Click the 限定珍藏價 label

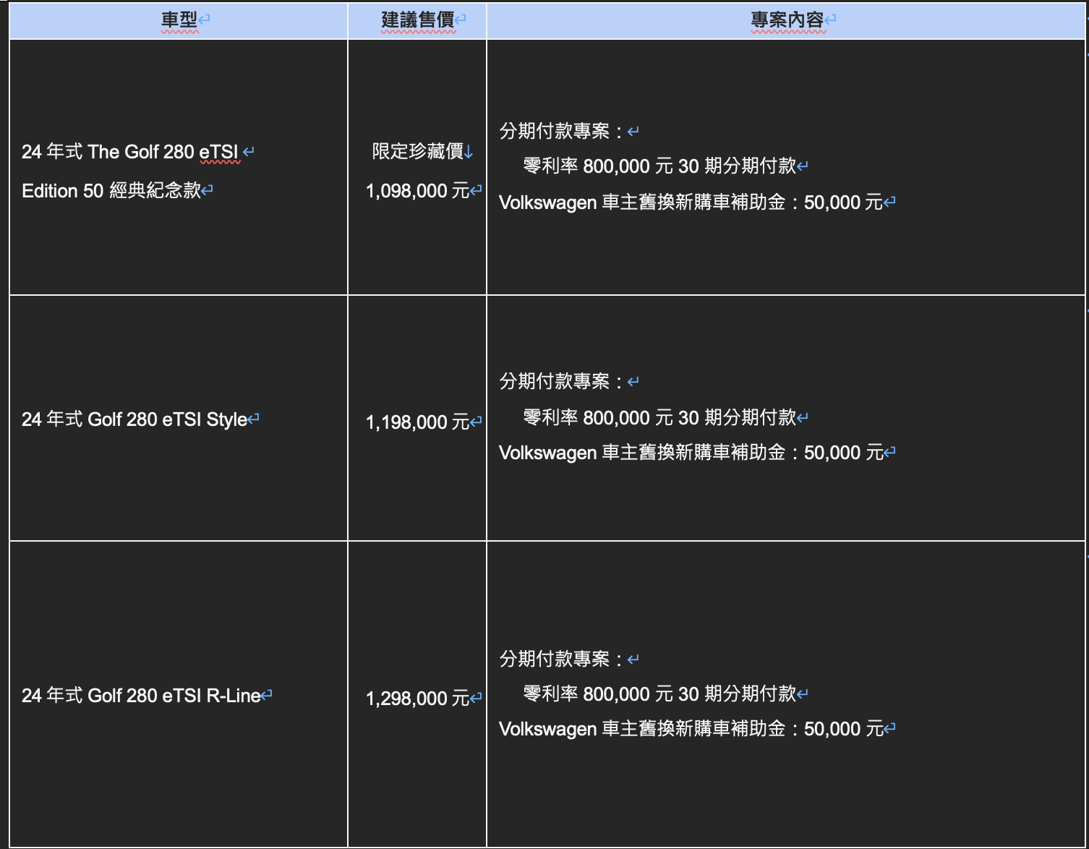pos(417,151)
